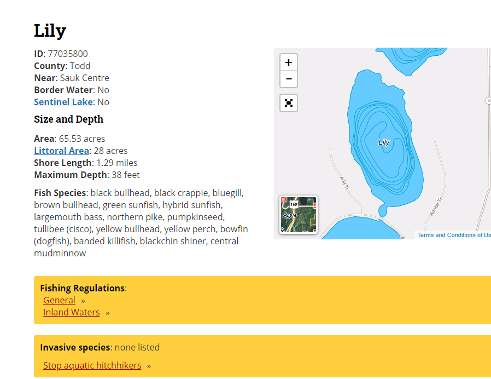491x379 pixels.
Task: Click the Lily page heading
Action: coord(50,30)
